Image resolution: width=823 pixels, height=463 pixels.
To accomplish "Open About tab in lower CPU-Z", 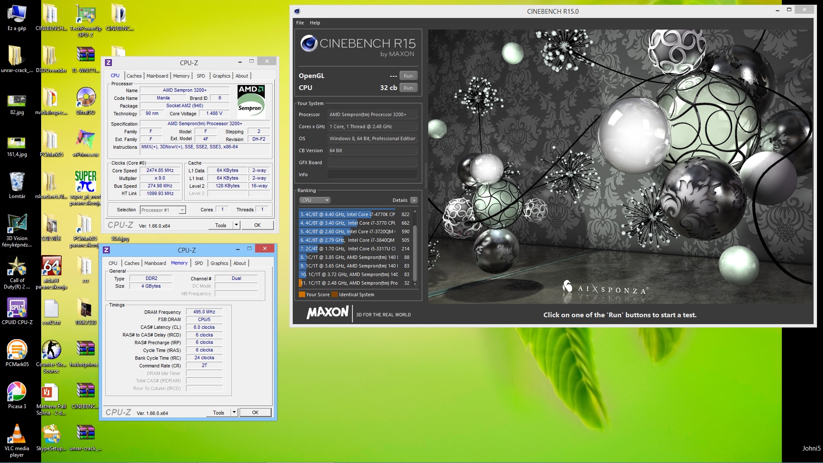I will [x=240, y=263].
